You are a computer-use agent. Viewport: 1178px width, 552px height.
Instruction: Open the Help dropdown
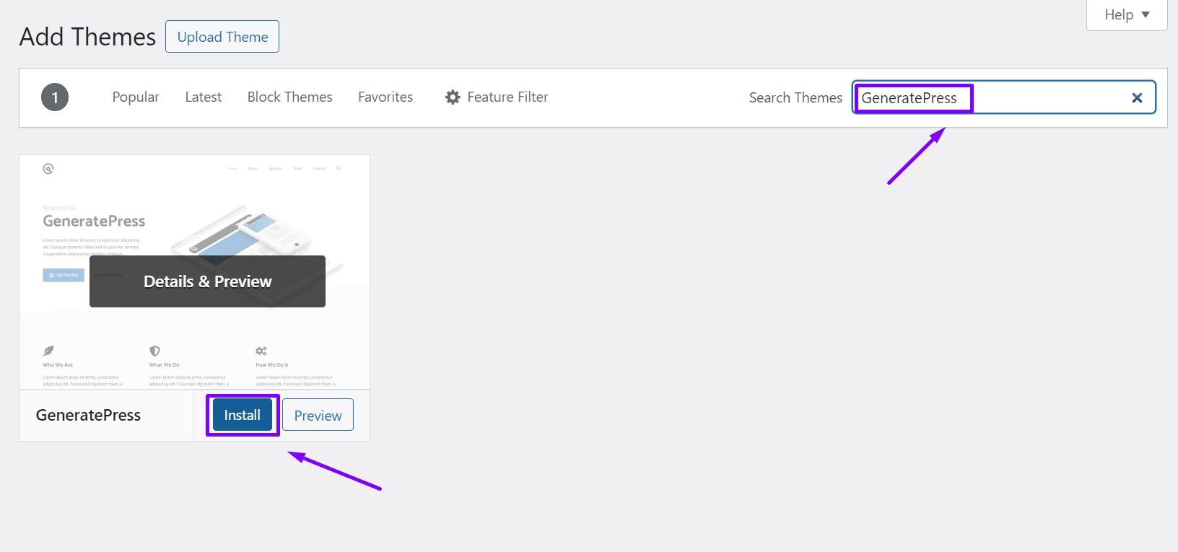tap(1127, 14)
